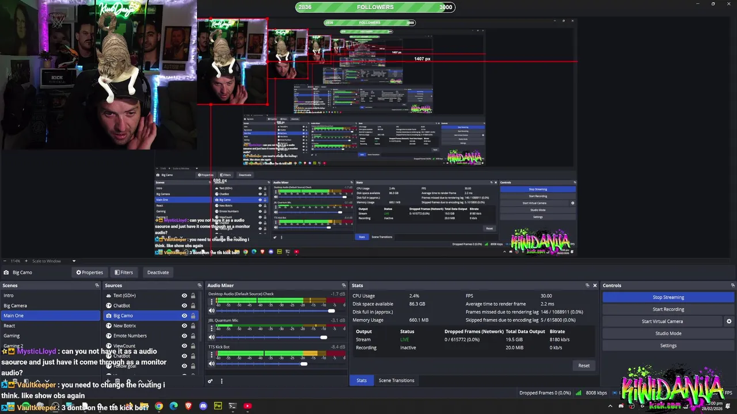Open JBL Quantum Mic three-dot options menu
Screen dimensions: 737x414
(x=211, y=328)
